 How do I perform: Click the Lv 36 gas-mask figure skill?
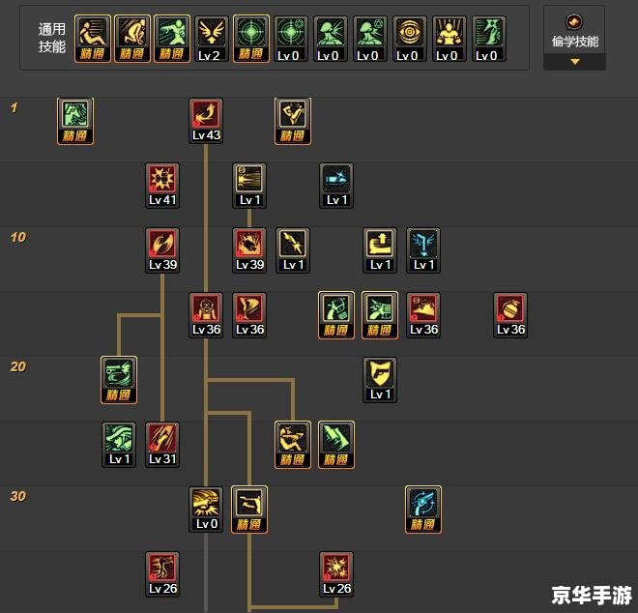pyautogui.click(x=206, y=315)
